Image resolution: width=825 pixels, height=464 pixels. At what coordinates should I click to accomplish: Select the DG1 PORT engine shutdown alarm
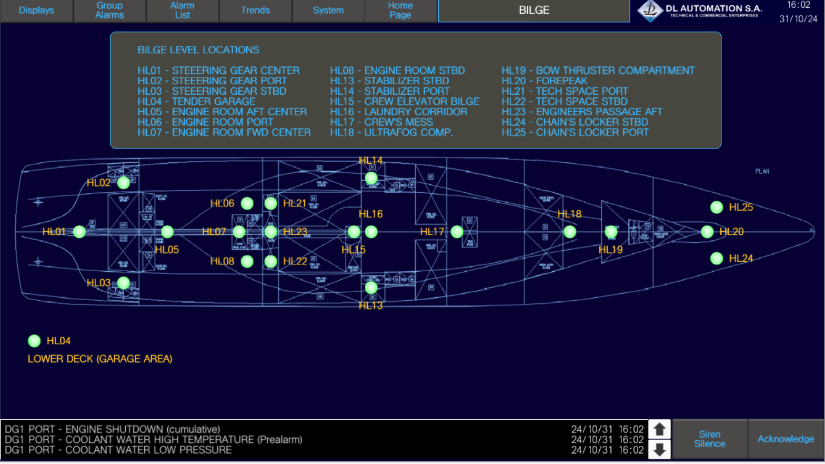(113, 429)
